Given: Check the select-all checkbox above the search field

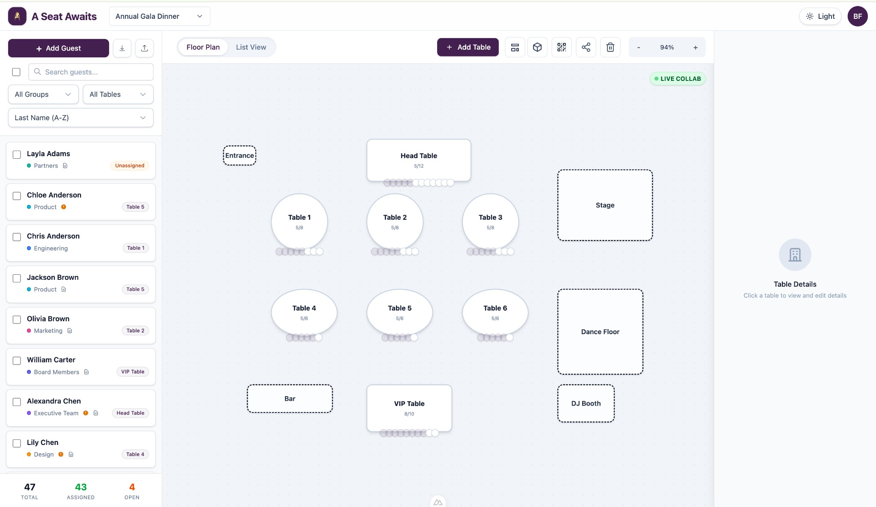Looking at the screenshot, I should pos(16,72).
